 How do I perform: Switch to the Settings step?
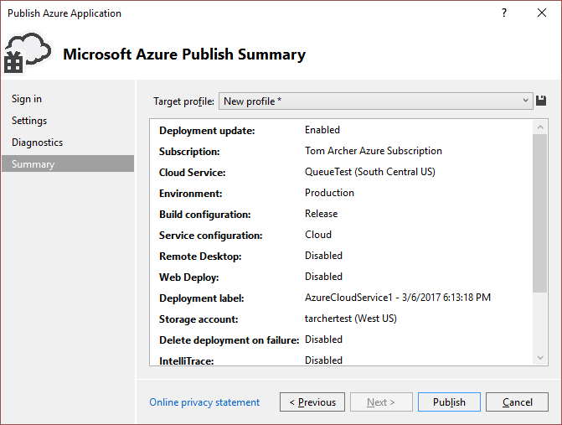point(29,121)
